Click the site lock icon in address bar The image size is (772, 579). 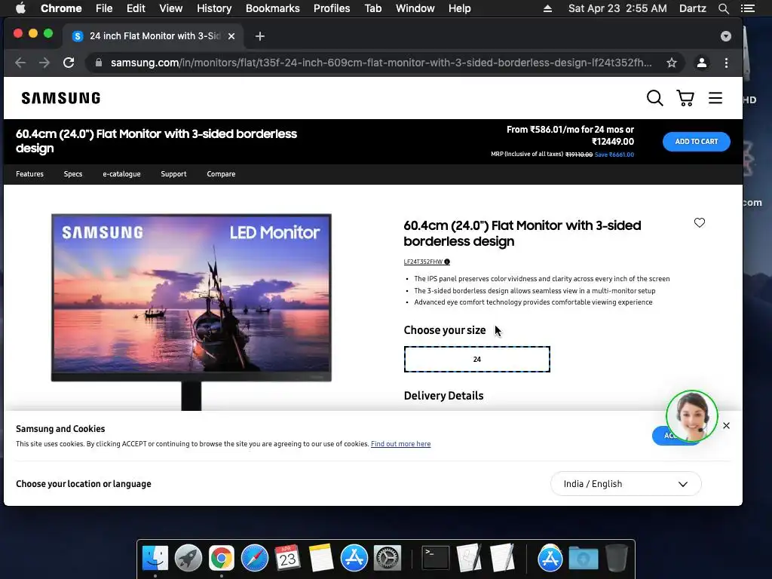[99, 63]
